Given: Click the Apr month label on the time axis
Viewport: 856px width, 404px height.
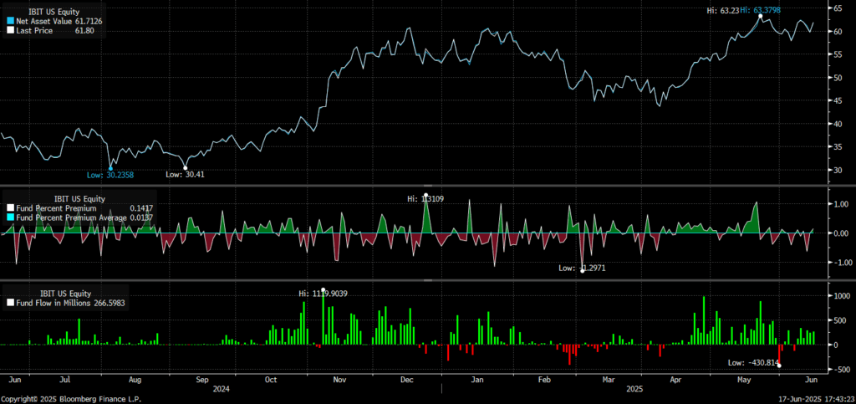Looking at the screenshot, I should [675, 379].
